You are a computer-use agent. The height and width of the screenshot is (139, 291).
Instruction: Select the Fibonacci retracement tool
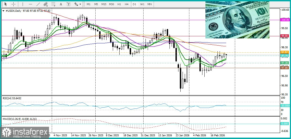click(53, 4)
